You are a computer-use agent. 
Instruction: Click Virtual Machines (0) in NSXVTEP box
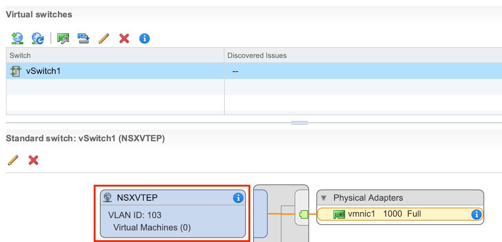click(x=152, y=228)
